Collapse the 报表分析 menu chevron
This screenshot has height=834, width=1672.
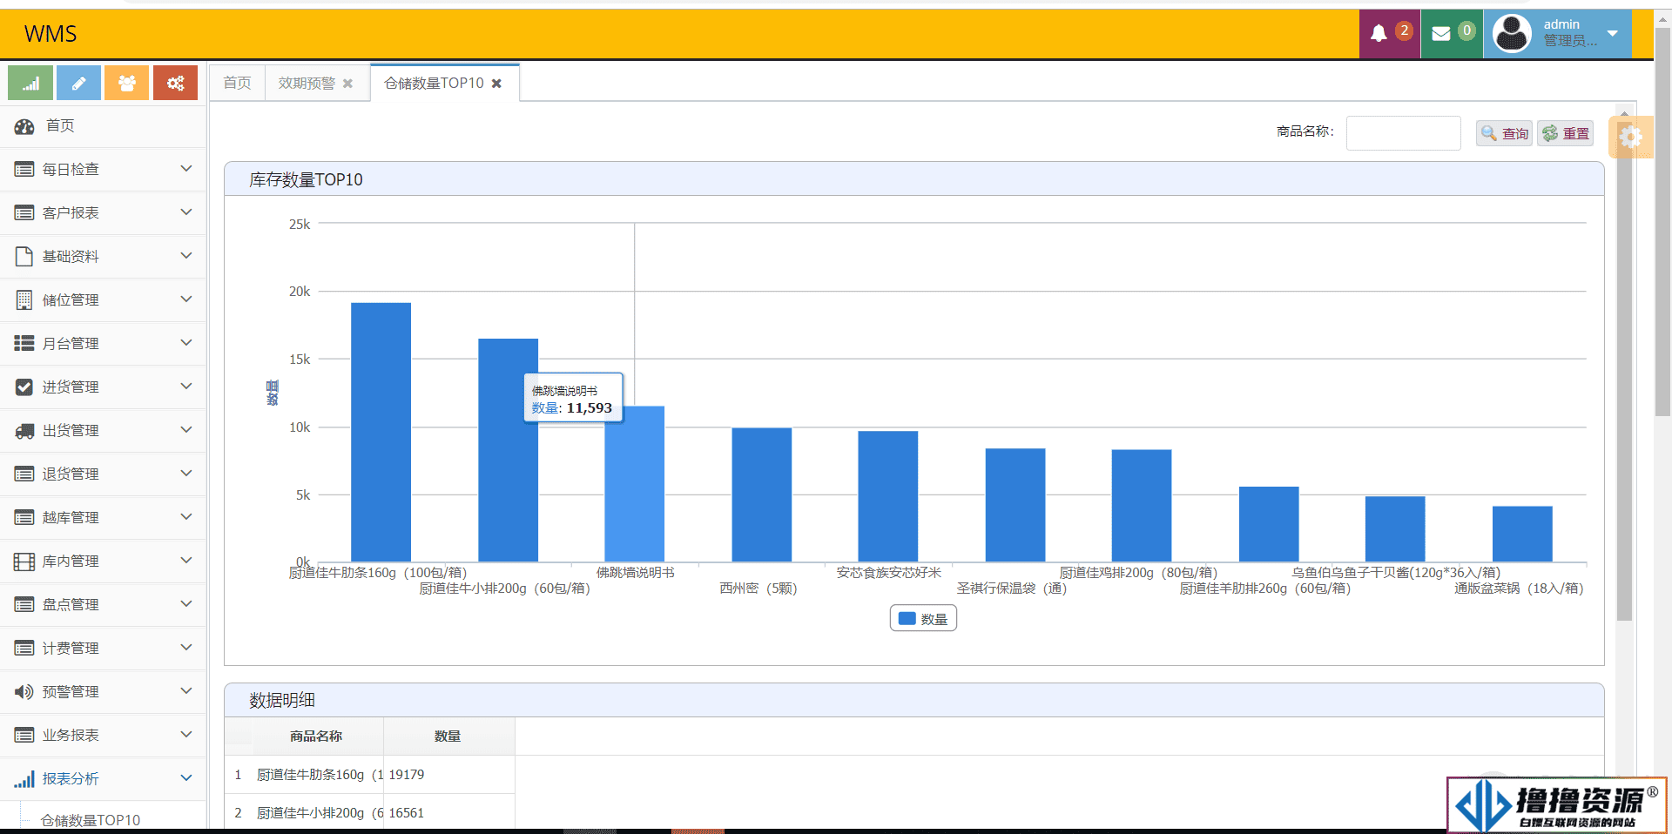[x=185, y=778]
